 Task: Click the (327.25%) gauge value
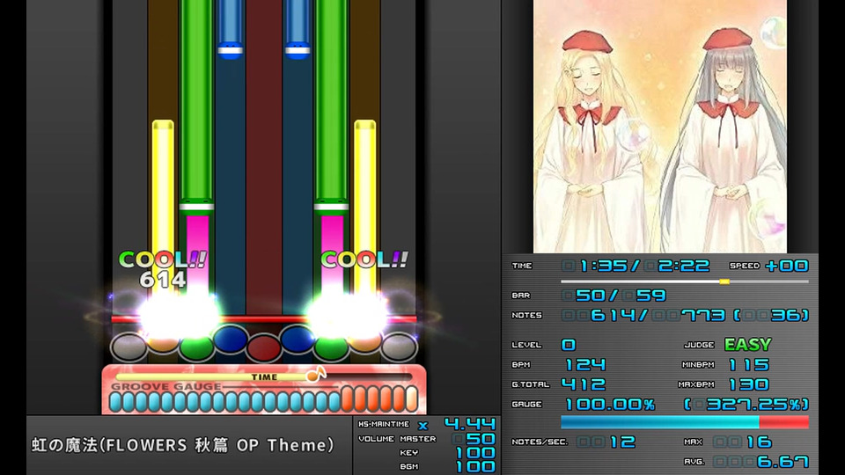click(x=746, y=404)
